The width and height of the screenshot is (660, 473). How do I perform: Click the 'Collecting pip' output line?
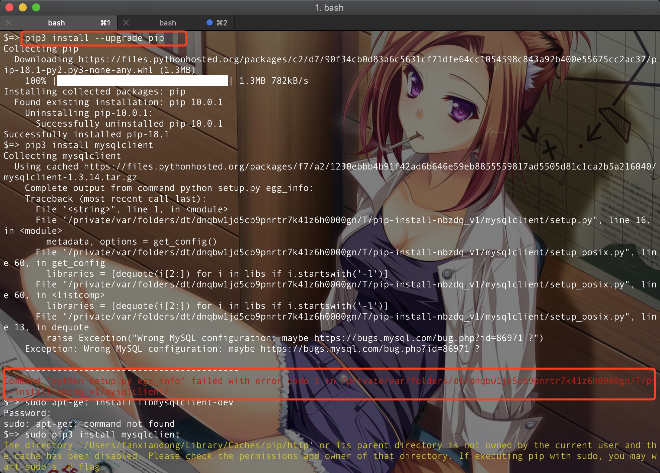tap(41, 49)
